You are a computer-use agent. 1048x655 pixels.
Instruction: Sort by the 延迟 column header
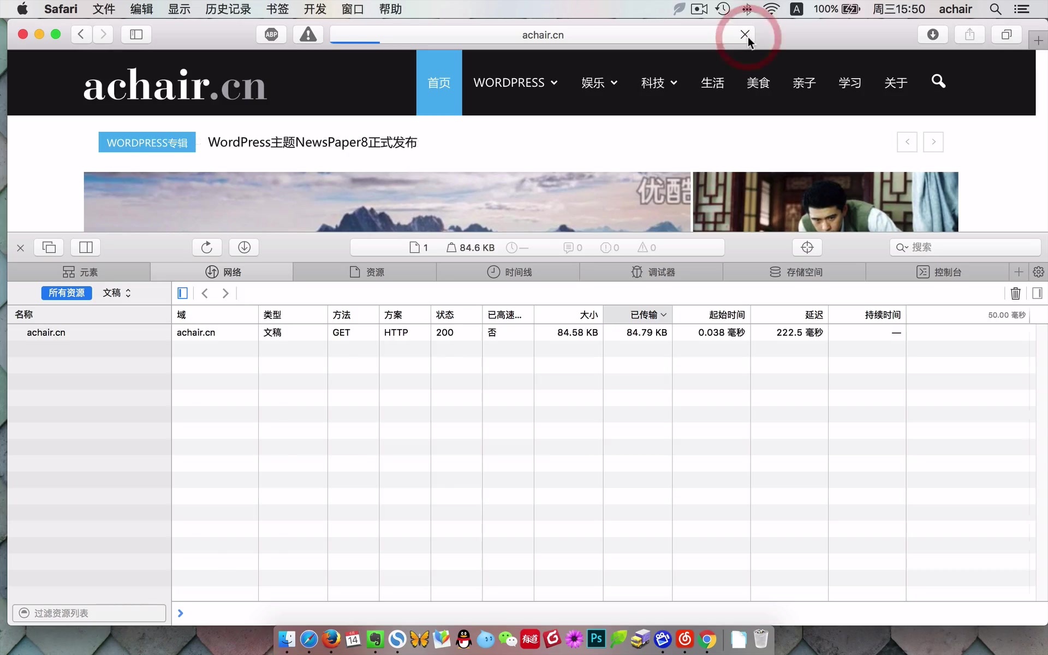coord(789,315)
